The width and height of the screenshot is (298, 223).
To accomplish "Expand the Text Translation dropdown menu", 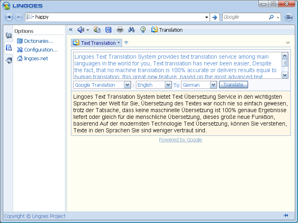I will (x=119, y=43).
